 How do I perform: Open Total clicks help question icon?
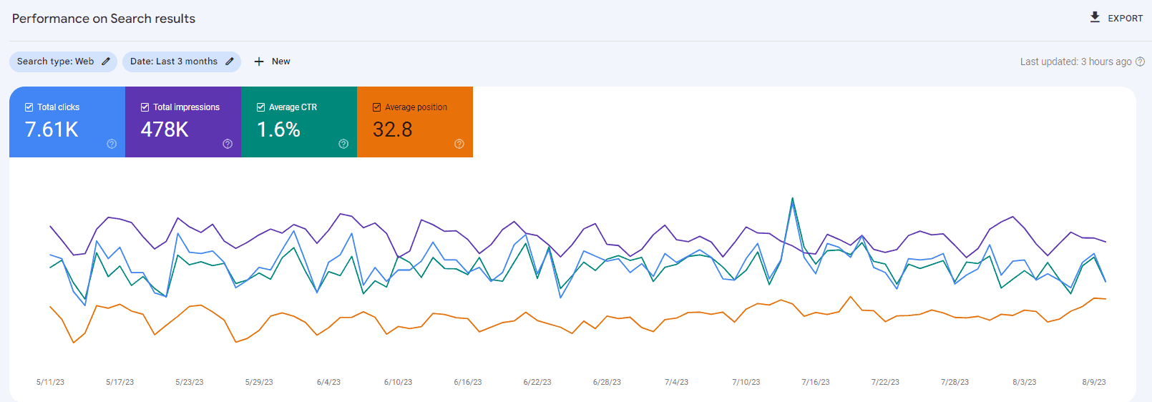pyautogui.click(x=112, y=144)
